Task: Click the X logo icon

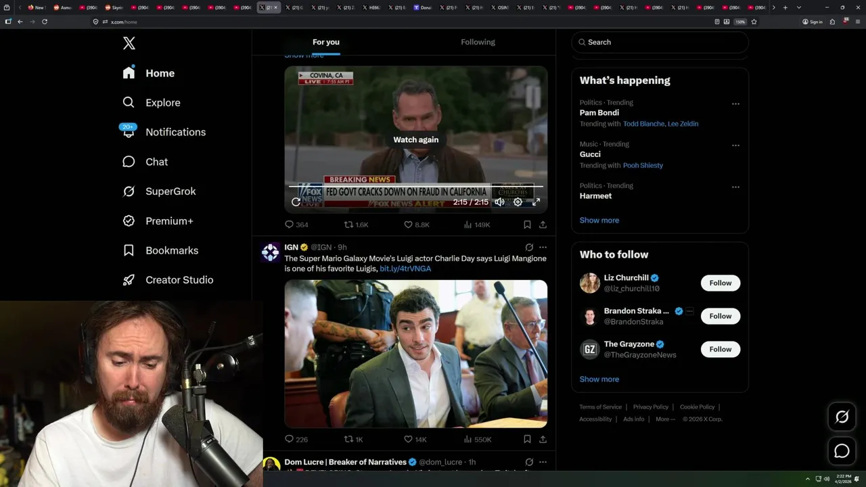Action: coord(129,43)
